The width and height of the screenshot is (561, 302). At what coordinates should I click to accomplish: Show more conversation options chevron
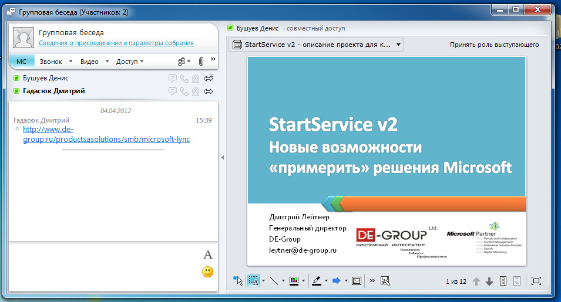tap(213, 59)
